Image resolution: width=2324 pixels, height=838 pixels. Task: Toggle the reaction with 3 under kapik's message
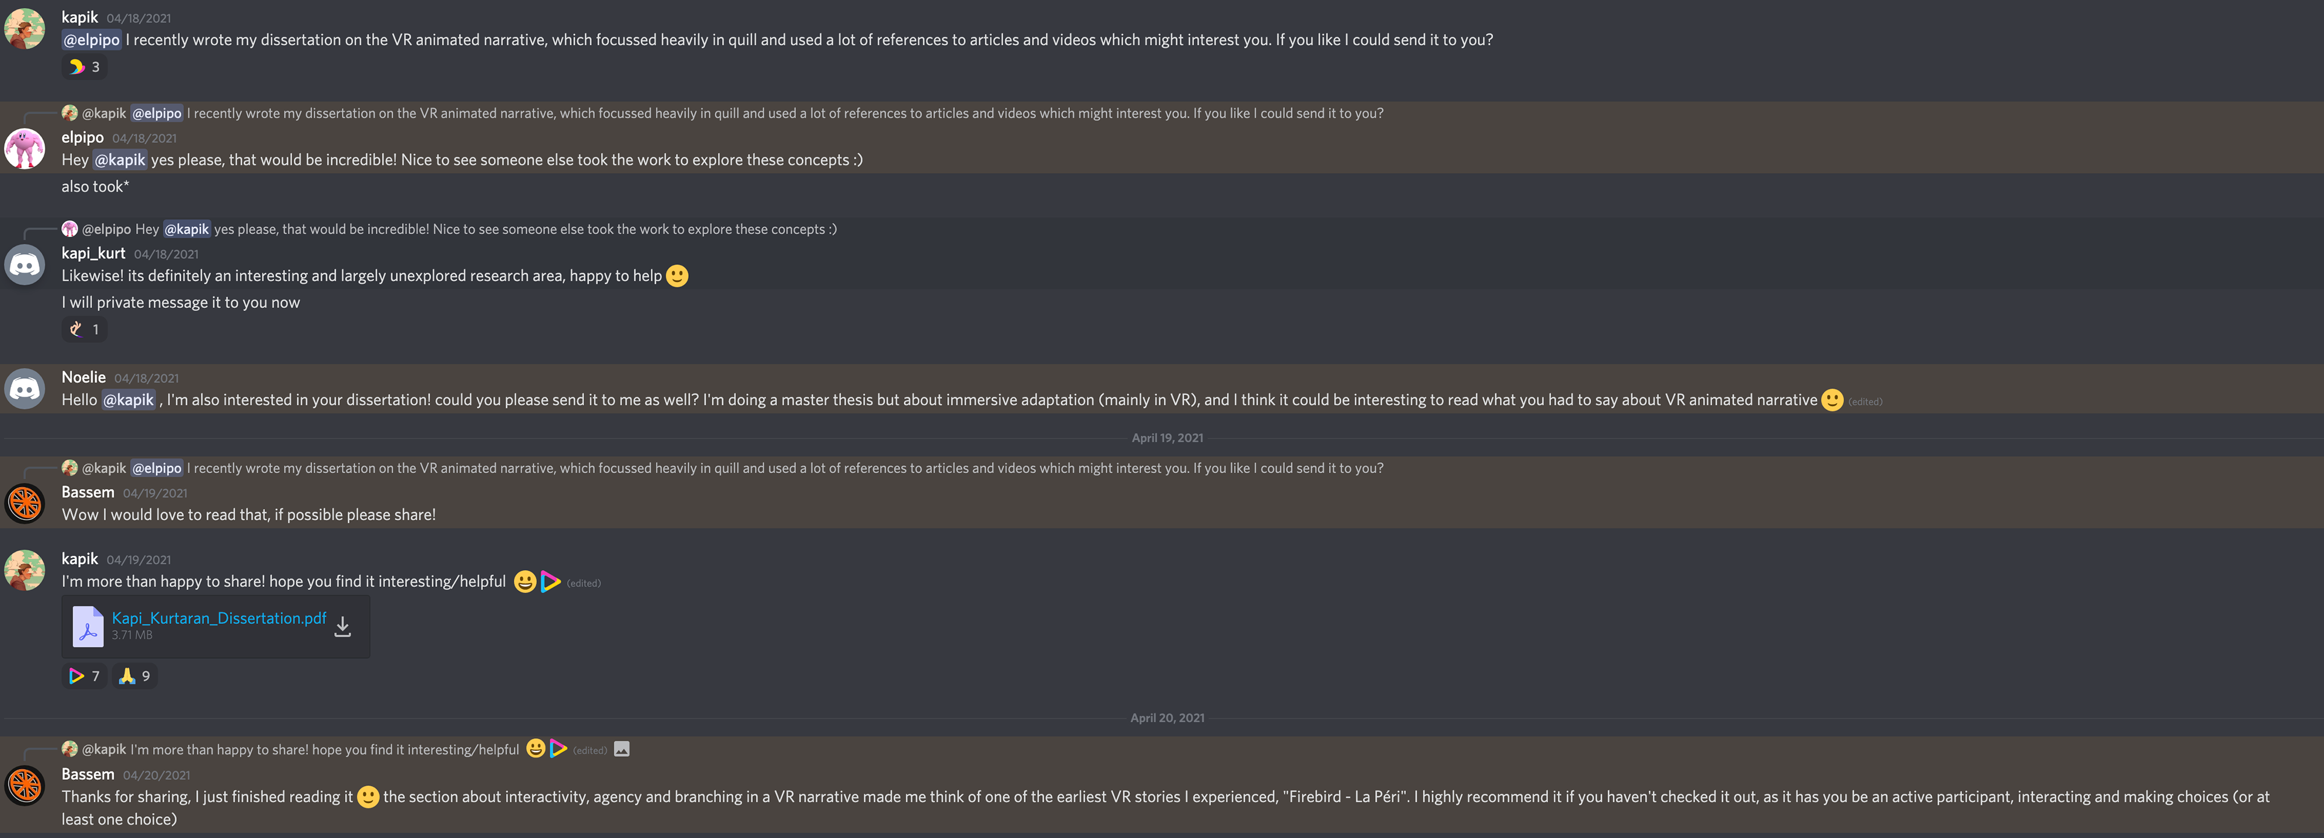coord(84,67)
